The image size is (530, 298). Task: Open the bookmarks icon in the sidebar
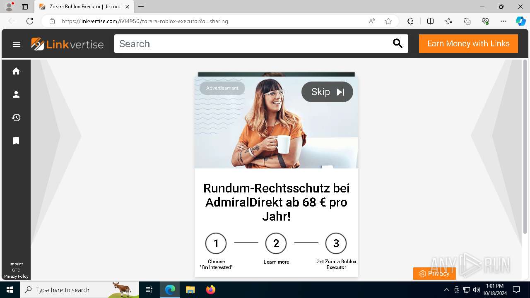pyautogui.click(x=16, y=141)
